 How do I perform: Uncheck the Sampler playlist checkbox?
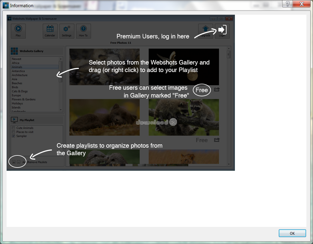(14, 136)
